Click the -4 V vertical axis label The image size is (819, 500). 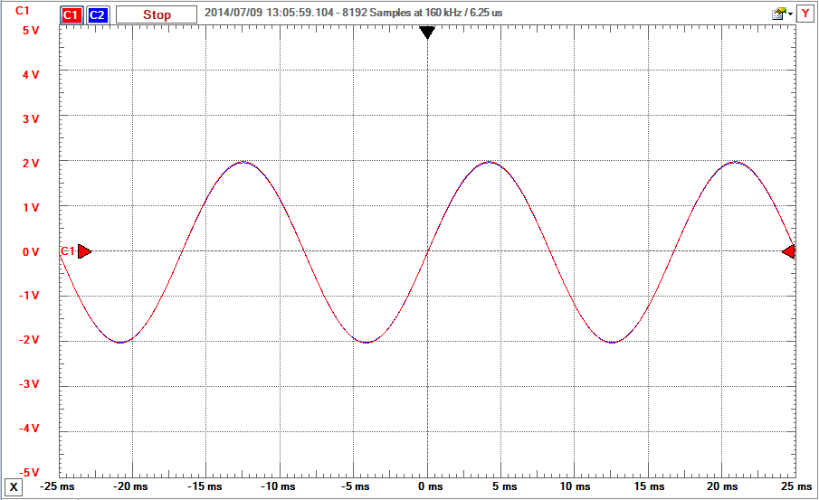point(29,429)
